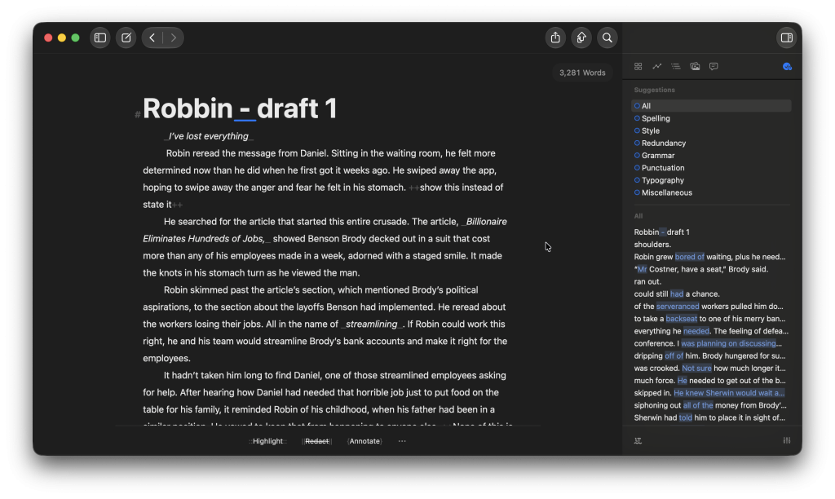Toggle the dashboard panel icon at top right
835x499 pixels.
[787, 38]
